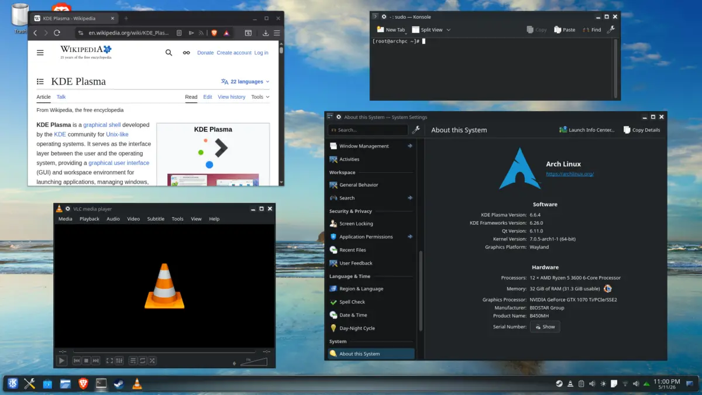Screen dimensions: 702x395
Task: Expand Window Management in System Settings
Action: point(409,146)
